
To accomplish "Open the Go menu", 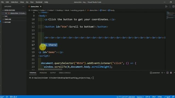I will coord(27,2).
